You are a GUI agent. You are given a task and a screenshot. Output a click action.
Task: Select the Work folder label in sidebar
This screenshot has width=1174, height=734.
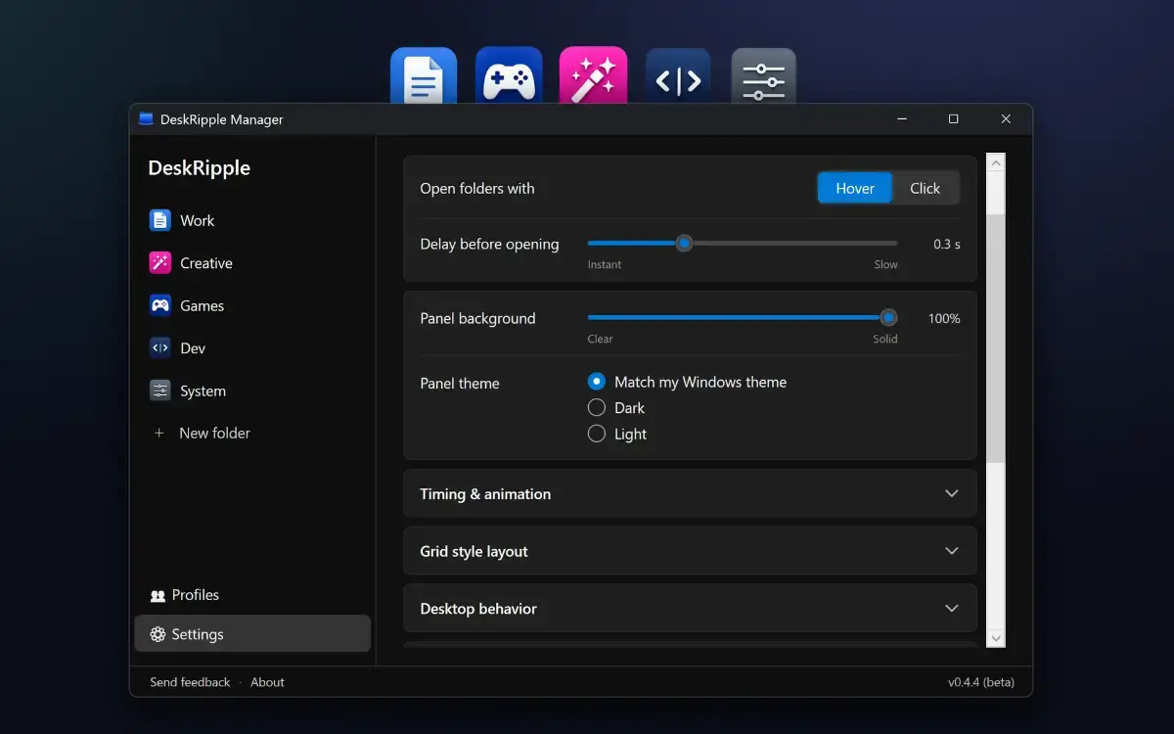[197, 220]
